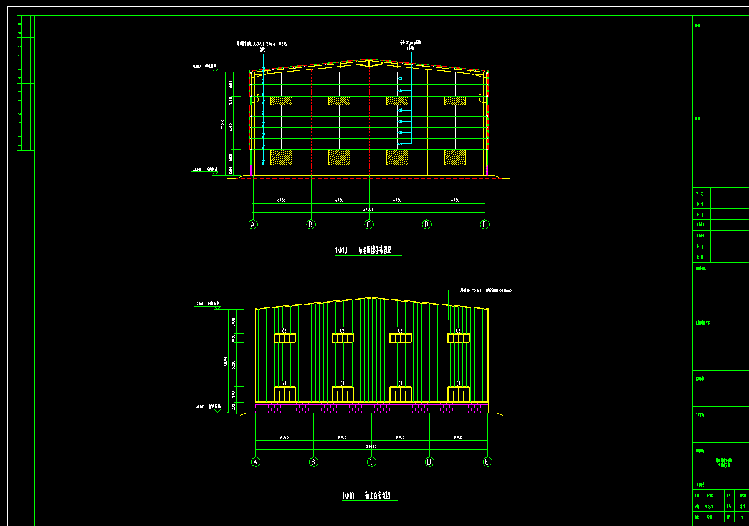Select the 6750 dimension between axes A-B, brick-base elevation
This screenshot has width=749, height=526.
pyautogui.click(x=284, y=438)
